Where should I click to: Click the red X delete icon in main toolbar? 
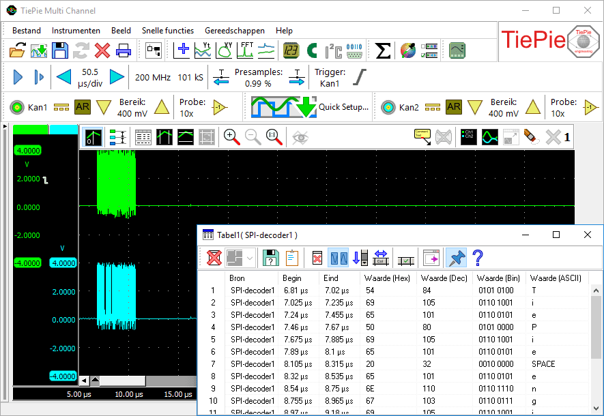(x=102, y=50)
